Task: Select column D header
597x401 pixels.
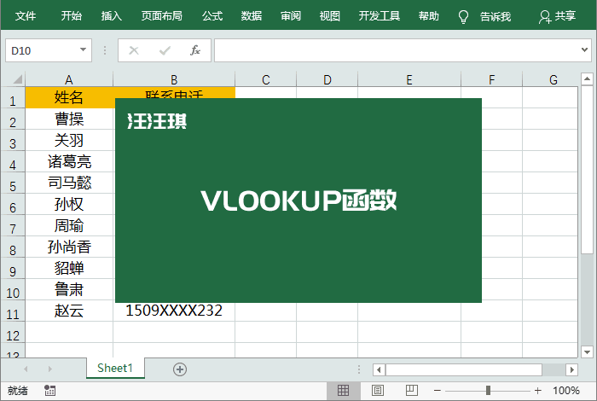Action: pyautogui.click(x=327, y=79)
